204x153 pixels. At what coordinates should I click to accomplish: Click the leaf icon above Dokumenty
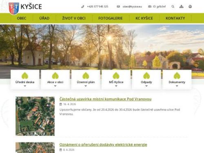coord(177,75)
